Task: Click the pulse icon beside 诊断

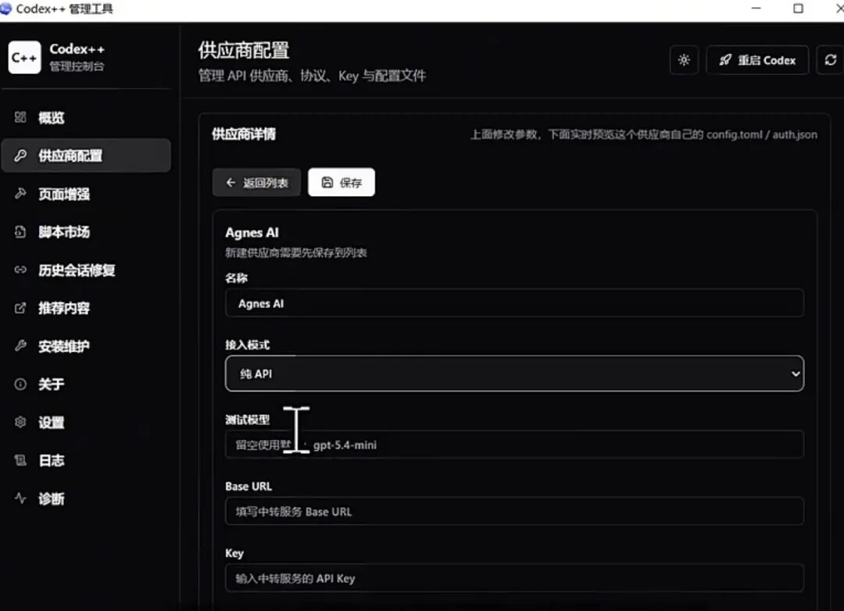Action: [x=20, y=498]
